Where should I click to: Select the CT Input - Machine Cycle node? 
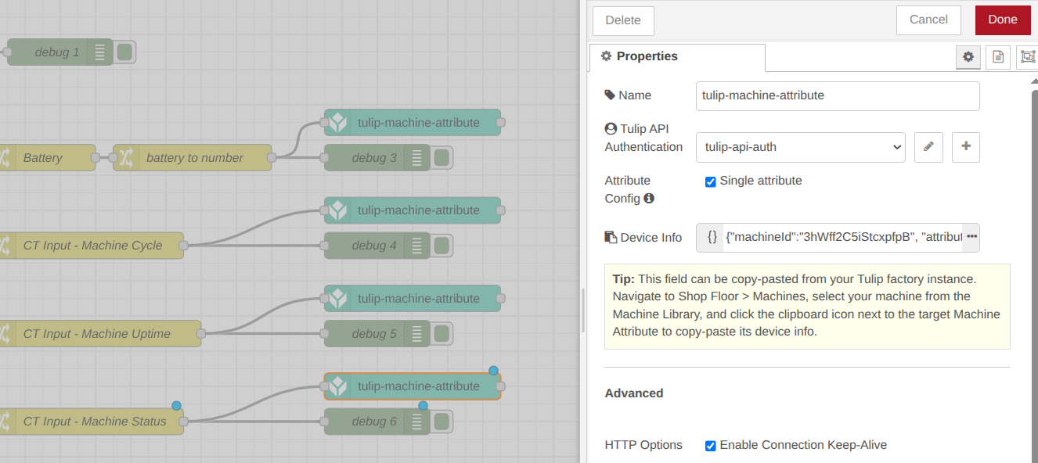tap(92, 246)
